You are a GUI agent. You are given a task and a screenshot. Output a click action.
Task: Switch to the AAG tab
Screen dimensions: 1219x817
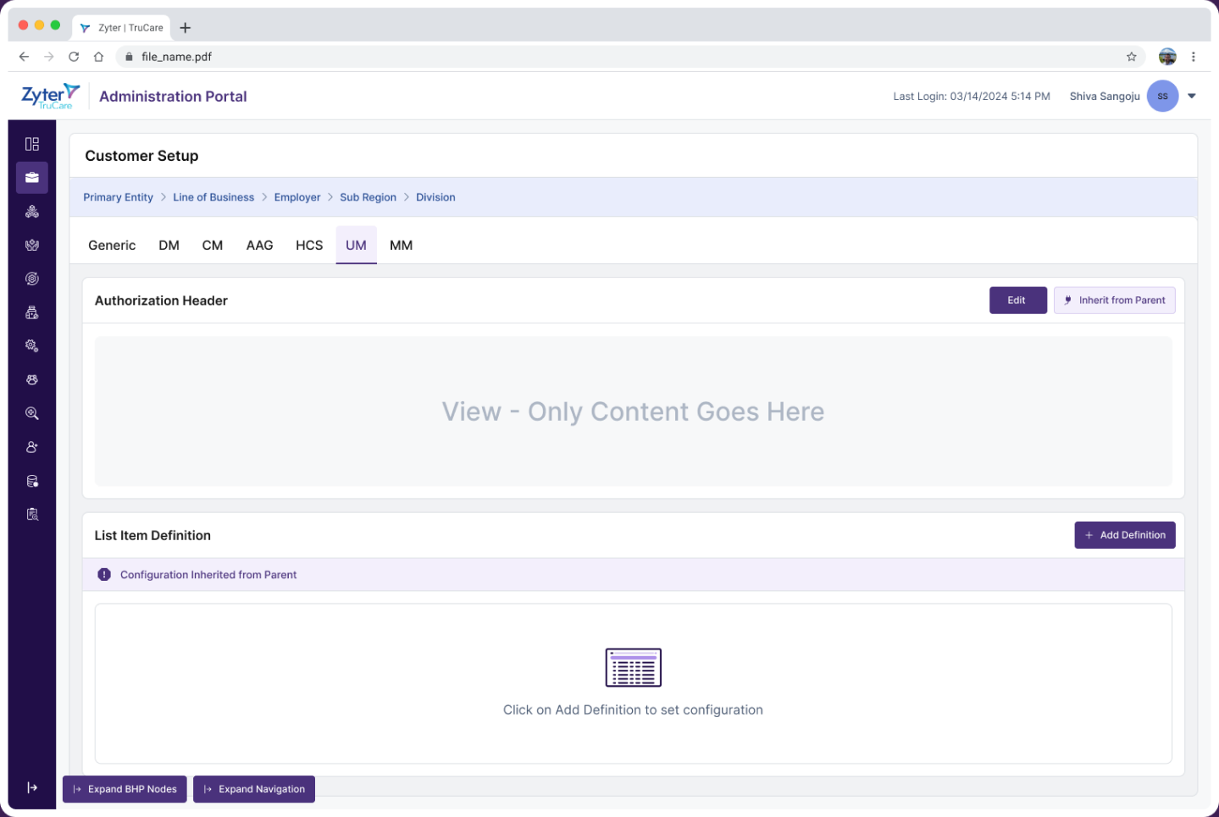pyautogui.click(x=260, y=245)
